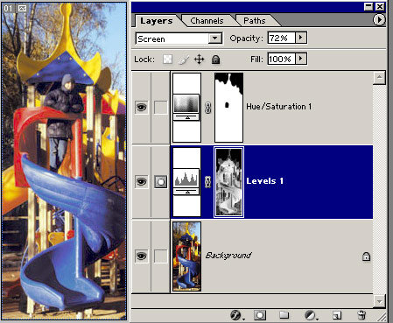The image size is (393, 323).
Task: Click scroll down arrow in layers list
Action: (x=379, y=301)
